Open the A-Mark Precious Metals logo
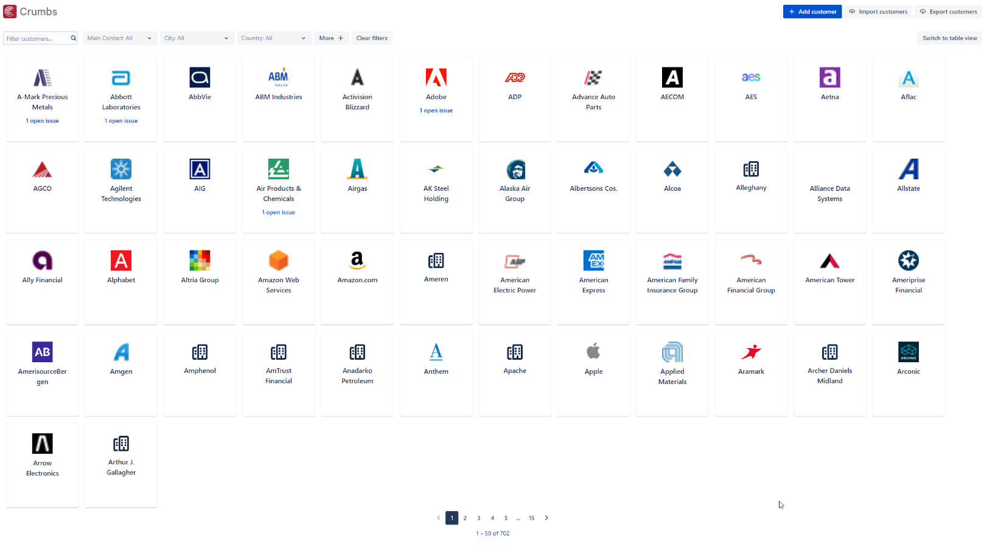 43,78
